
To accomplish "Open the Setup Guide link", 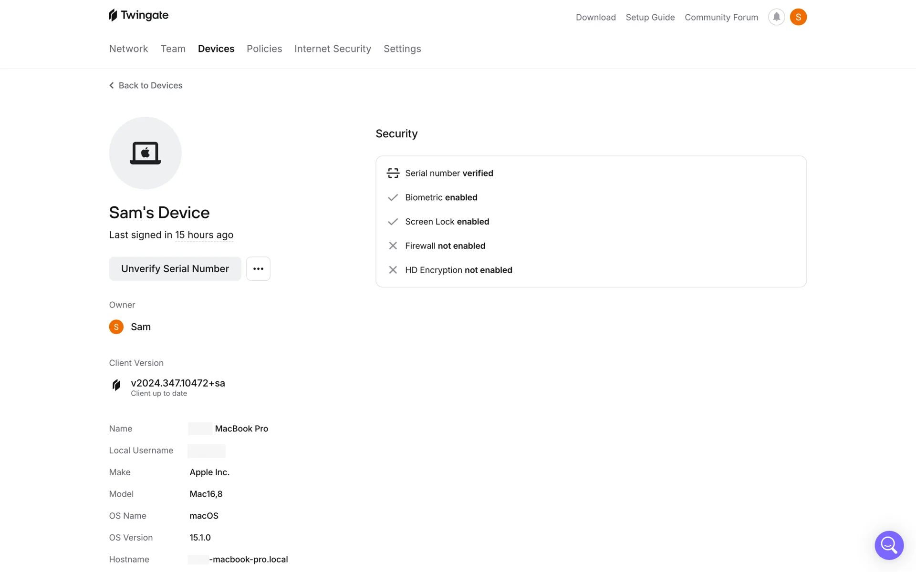I will pyautogui.click(x=650, y=17).
